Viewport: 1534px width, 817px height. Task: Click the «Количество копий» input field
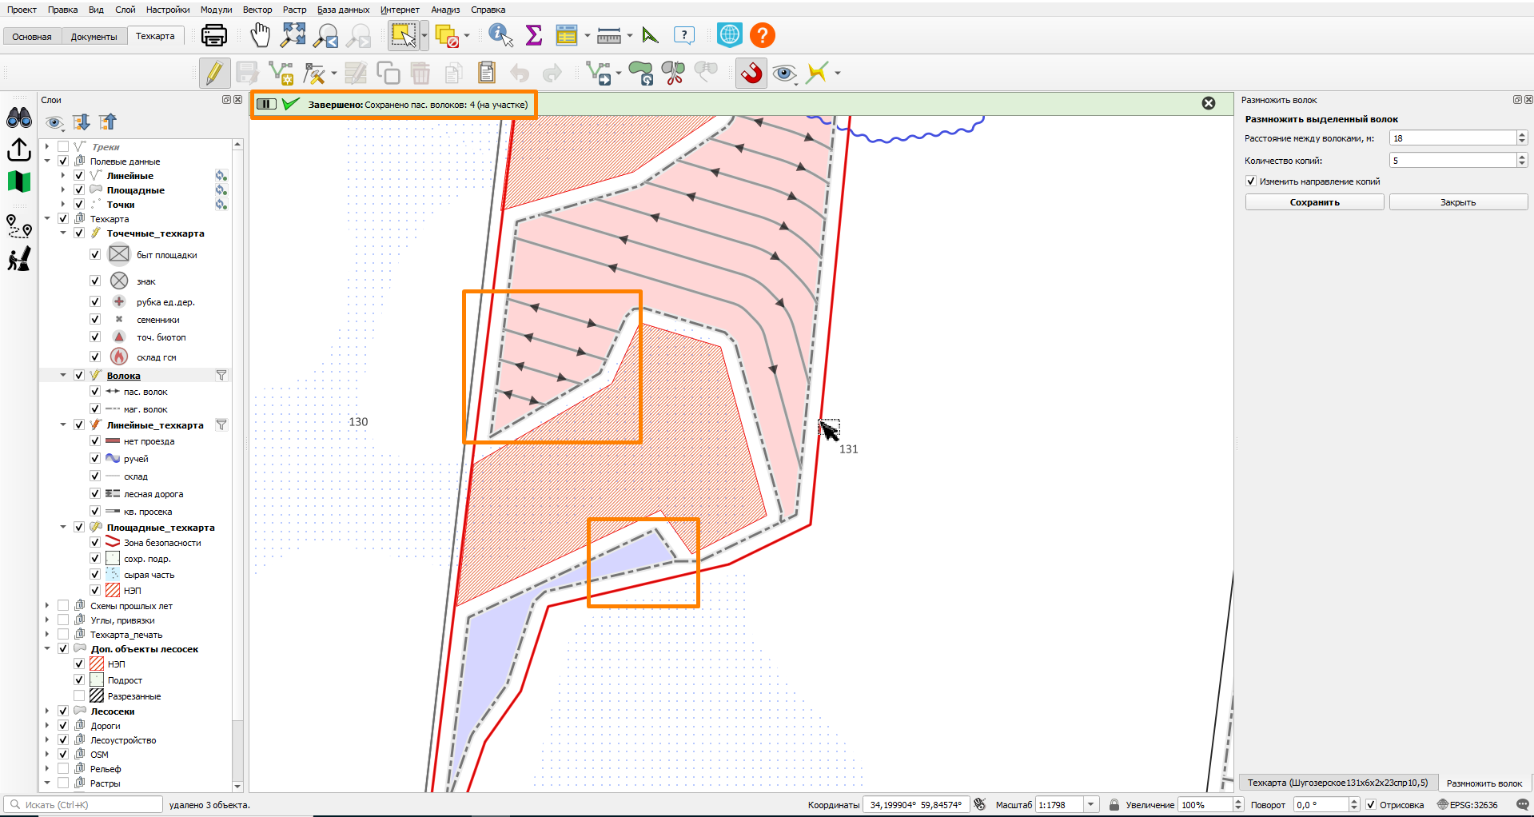point(1452,160)
